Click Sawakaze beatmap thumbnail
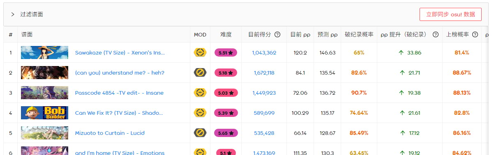494x155 pixels. point(44,52)
